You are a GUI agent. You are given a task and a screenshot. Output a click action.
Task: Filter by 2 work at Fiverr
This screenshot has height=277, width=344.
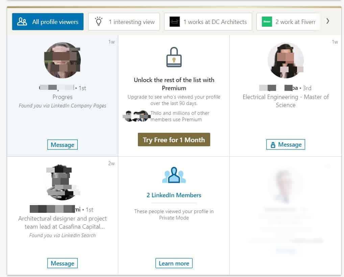[x=288, y=22]
